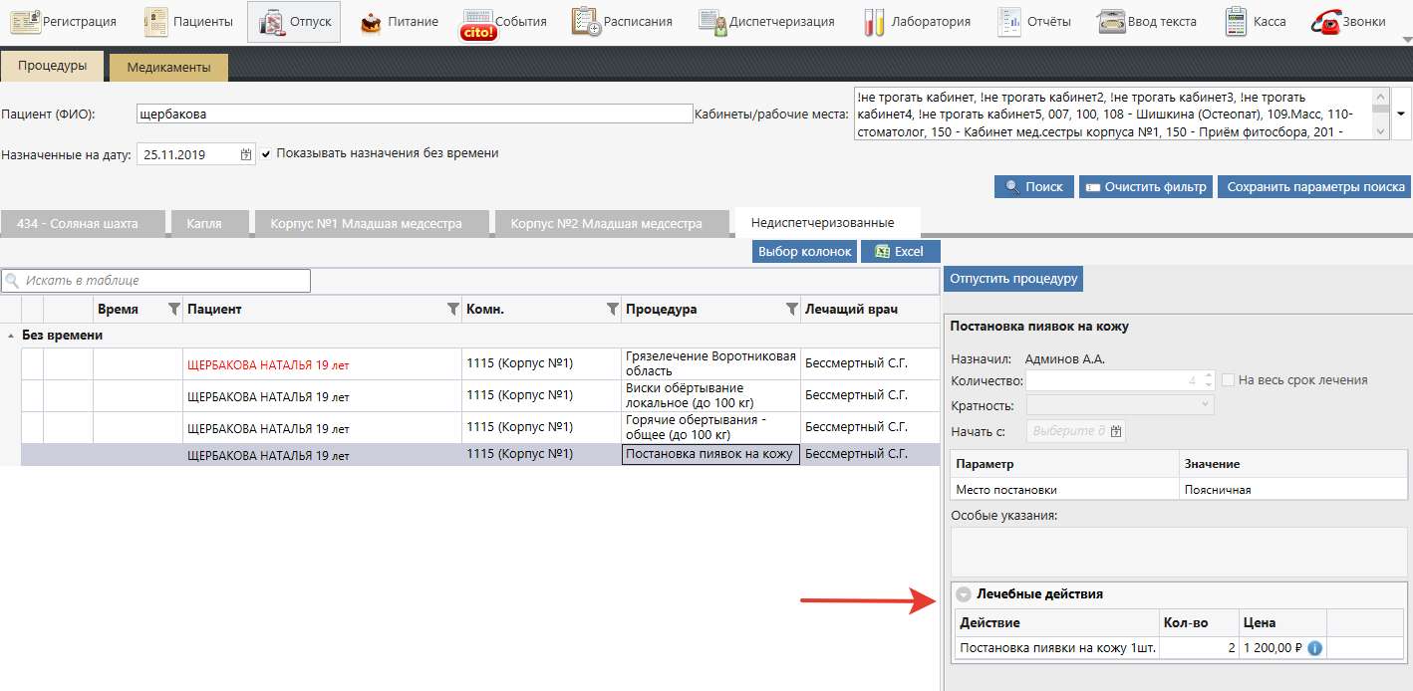Open calendar picker for Назначенные на дату
The image size is (1413, 691).
246,154
